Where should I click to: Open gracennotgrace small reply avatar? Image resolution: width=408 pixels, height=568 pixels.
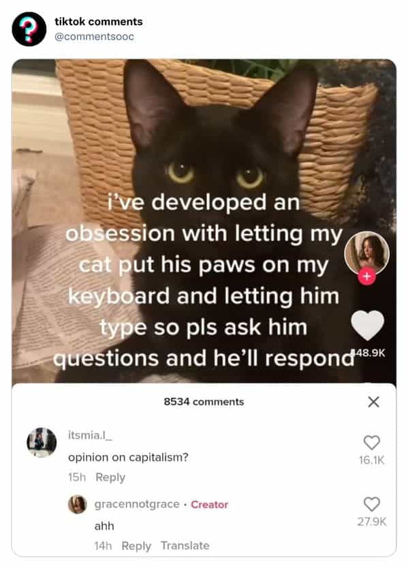[78, 505]
